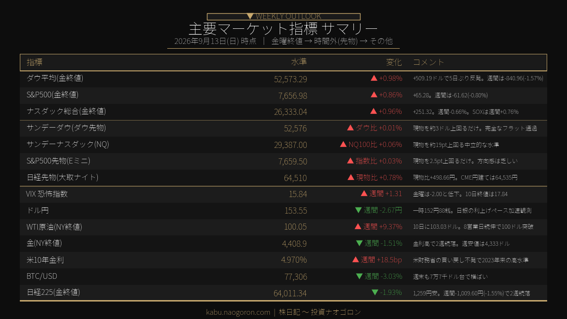Click the green down triangle in BTC/USD row
The height and width of the screenshot is (319, 567).
point(359,276)
